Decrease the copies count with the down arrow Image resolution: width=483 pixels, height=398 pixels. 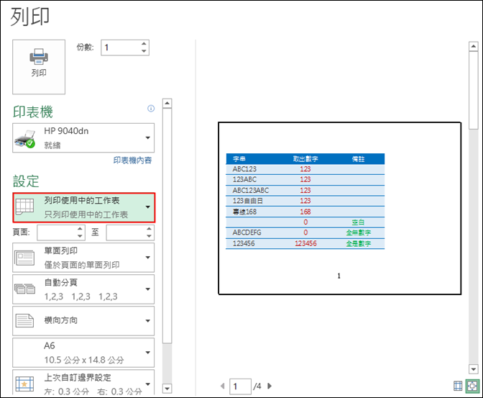coord(144,51)
